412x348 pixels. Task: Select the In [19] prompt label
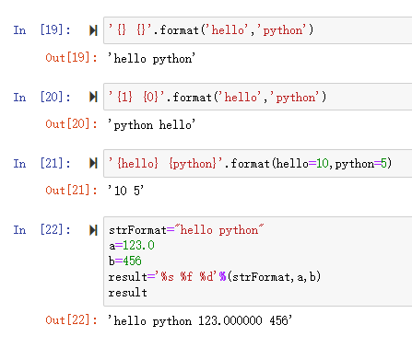coord(41,30)
